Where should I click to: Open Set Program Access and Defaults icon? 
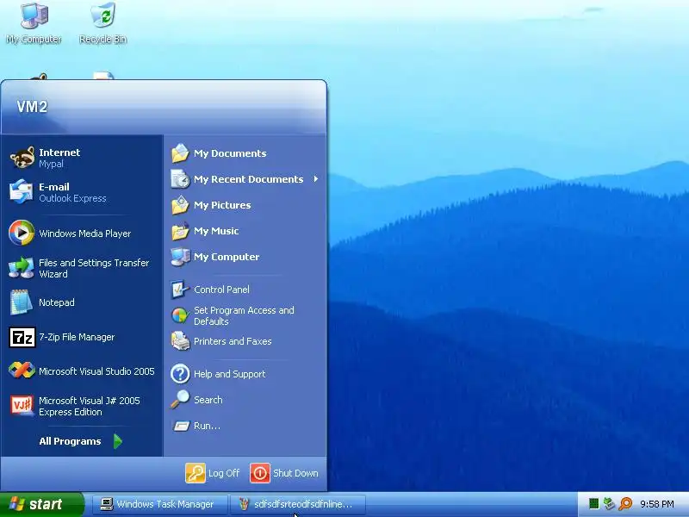point(180,315)
